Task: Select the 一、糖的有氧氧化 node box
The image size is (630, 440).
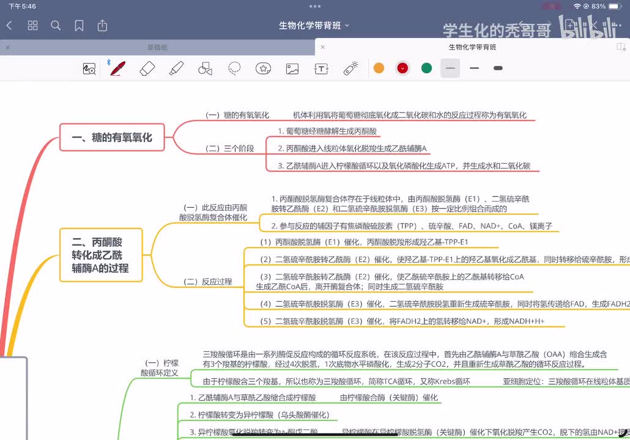Action: [x=112, y=137]
